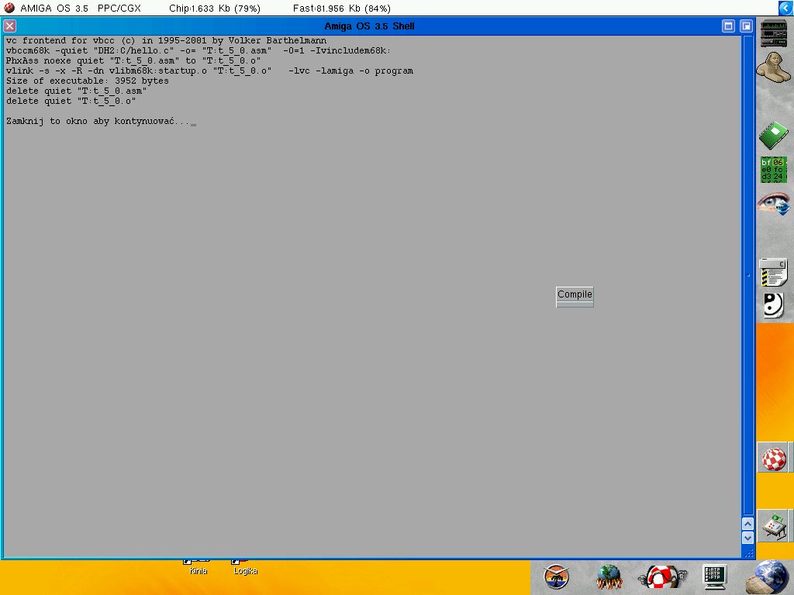Open the server rack icon in dock
Viewport: 794px width, 595px height.
point(774,33)
